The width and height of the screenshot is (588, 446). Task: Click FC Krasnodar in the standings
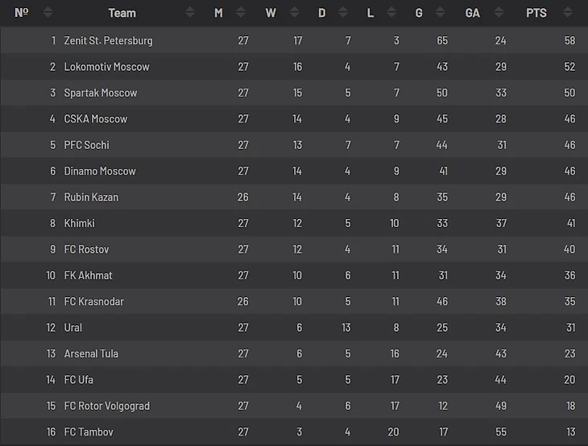point(93,301)
